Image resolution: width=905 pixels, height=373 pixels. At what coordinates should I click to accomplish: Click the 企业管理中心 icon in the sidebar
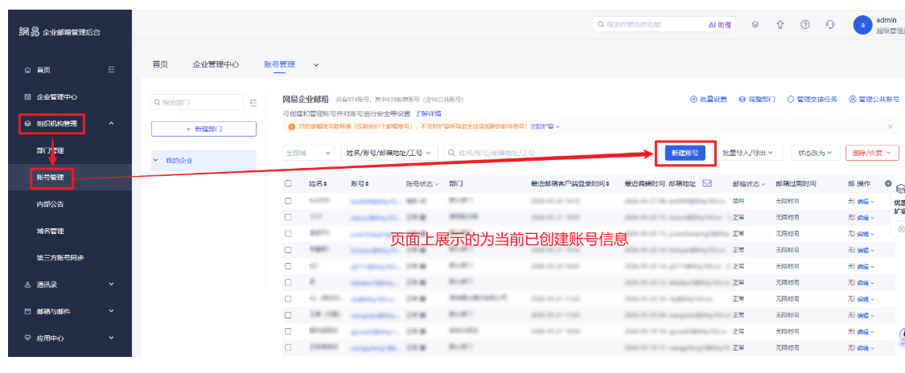pyautogui.click(x=27, y=96)
